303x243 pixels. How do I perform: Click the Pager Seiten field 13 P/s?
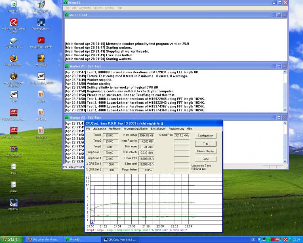pos(146,170)
